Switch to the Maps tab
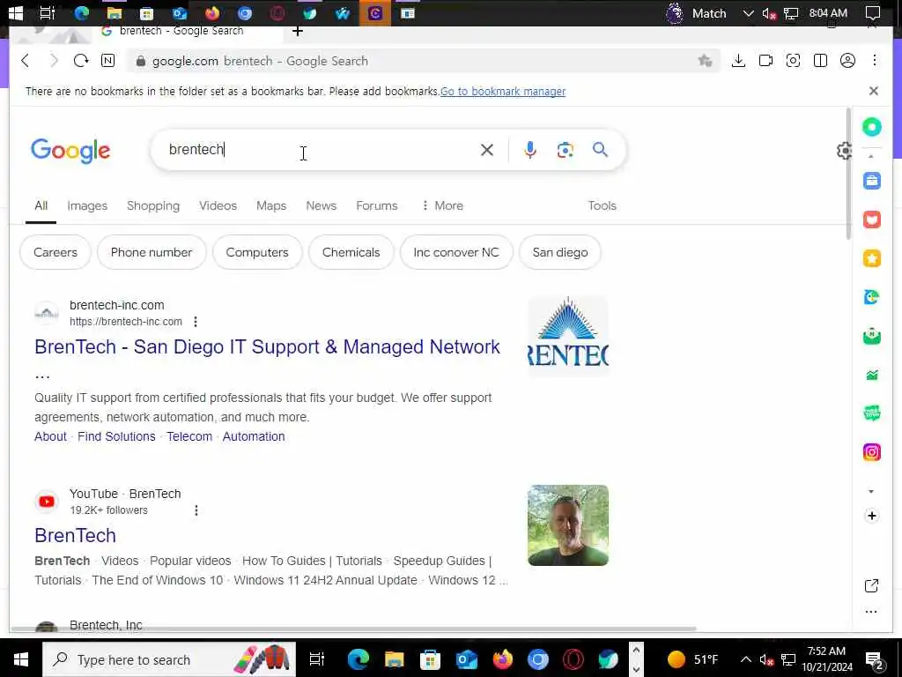 pos(271,205)
